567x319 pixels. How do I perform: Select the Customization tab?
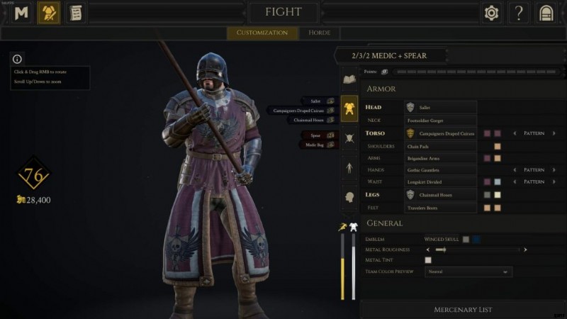tap(262, 33)
